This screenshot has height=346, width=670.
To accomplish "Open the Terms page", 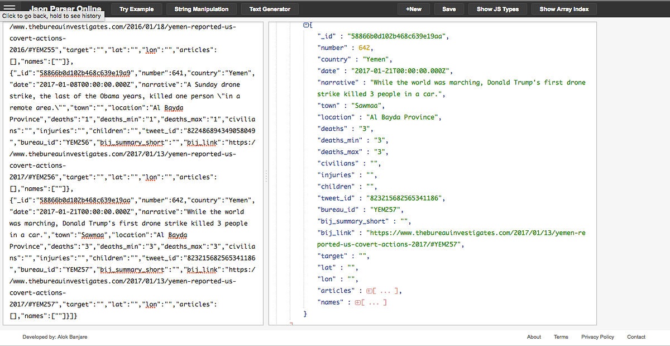I will coord(561,336).
